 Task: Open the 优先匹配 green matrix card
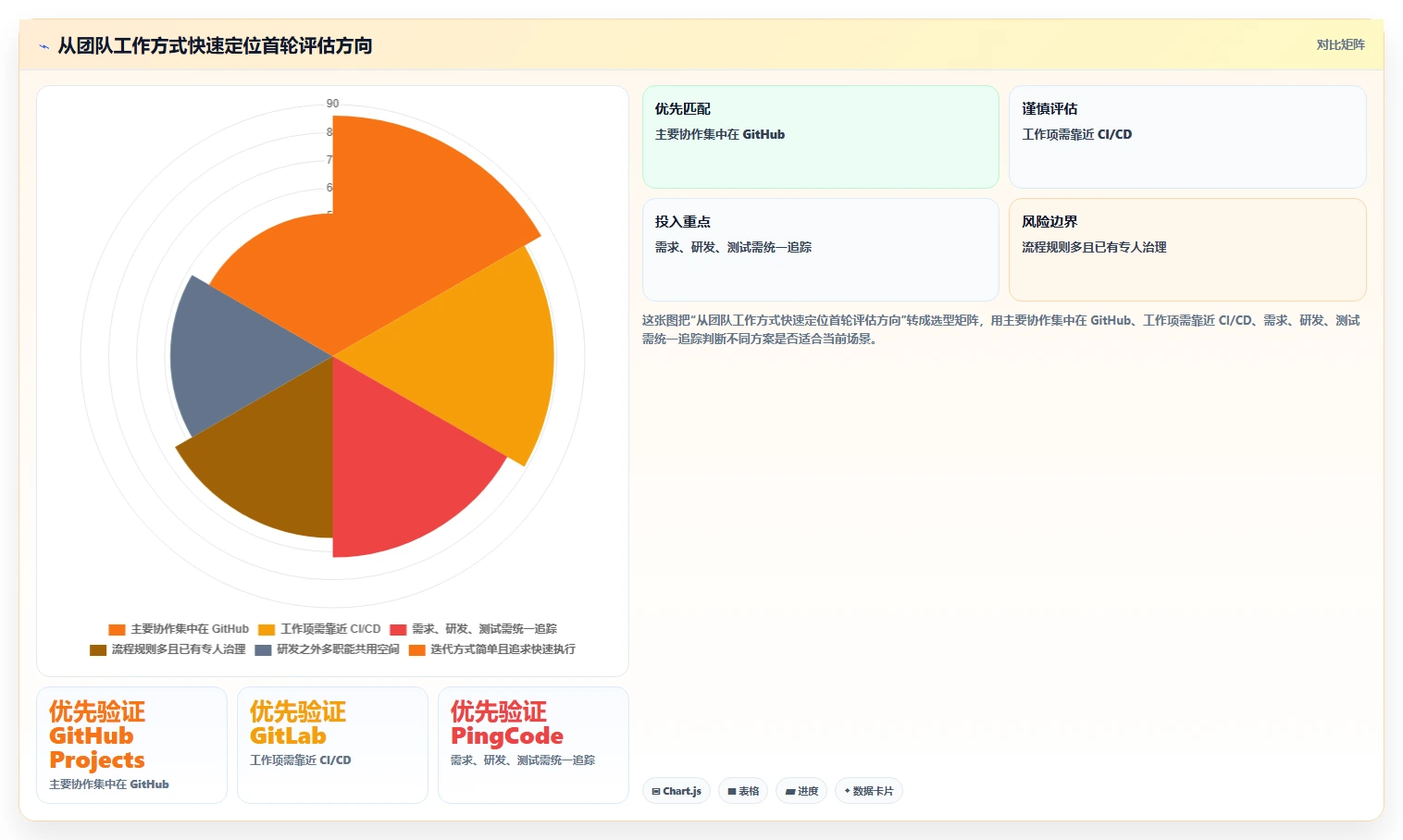click(820, 137)
